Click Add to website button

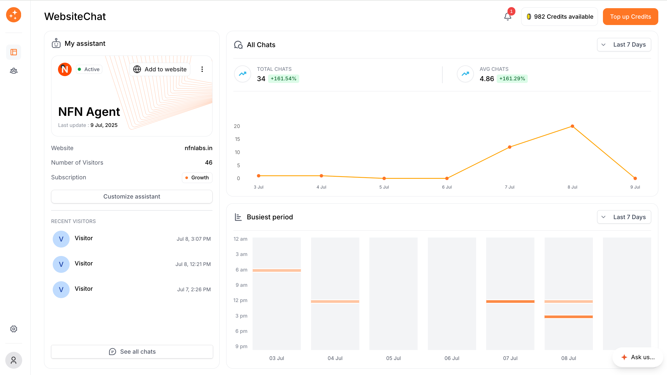point(160,69)
